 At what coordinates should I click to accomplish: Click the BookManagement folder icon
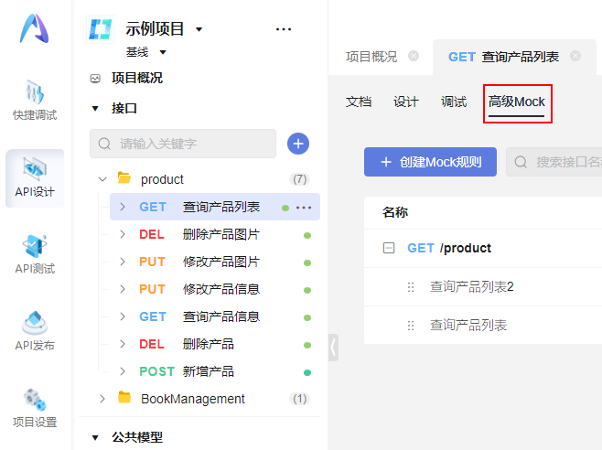(x=124, y=397)
